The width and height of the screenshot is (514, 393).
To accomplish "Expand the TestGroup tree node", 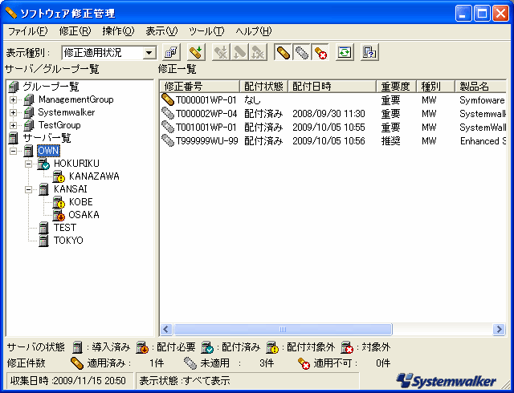I will 13,125.
